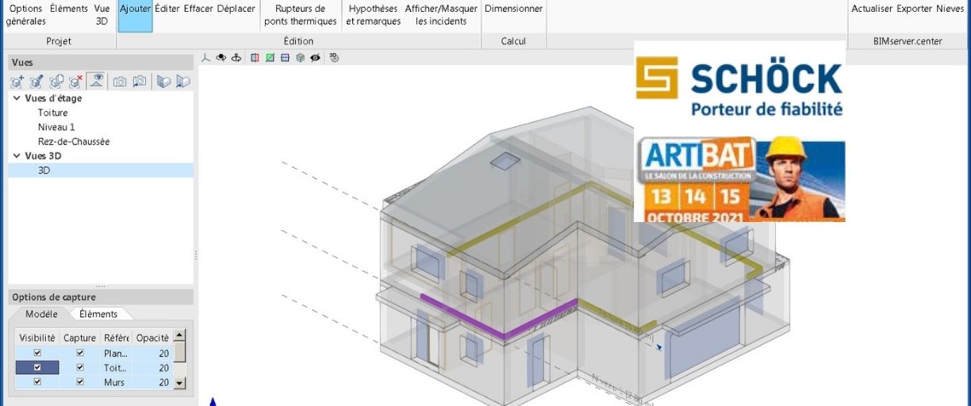Toggle Capture checkbox for Toit row

click(79, 367)
